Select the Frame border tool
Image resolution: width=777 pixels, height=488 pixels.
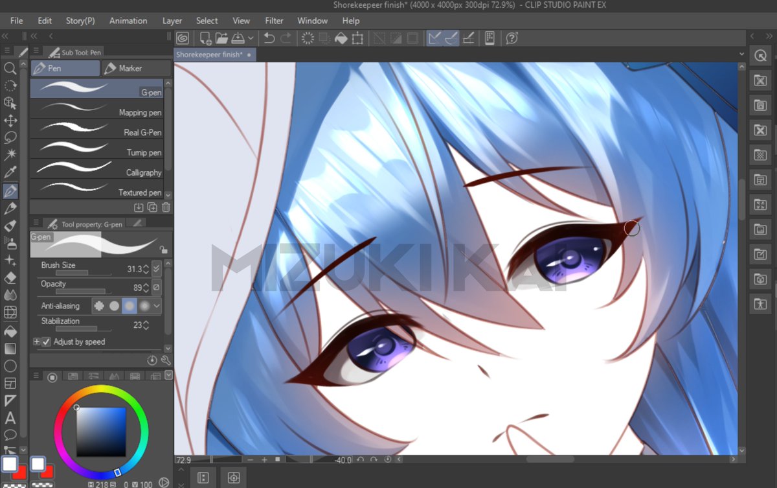[10, 383]
